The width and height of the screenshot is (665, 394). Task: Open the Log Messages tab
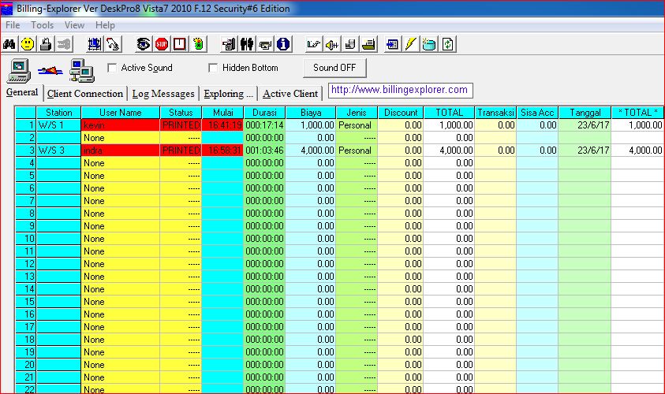click(x=163, y=94)
